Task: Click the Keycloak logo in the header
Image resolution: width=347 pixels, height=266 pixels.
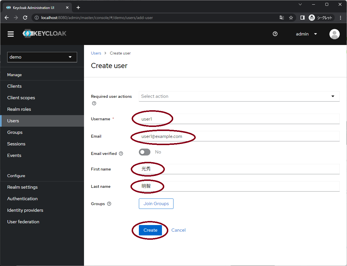Action: pyautogui.click(x=44, y=33)
